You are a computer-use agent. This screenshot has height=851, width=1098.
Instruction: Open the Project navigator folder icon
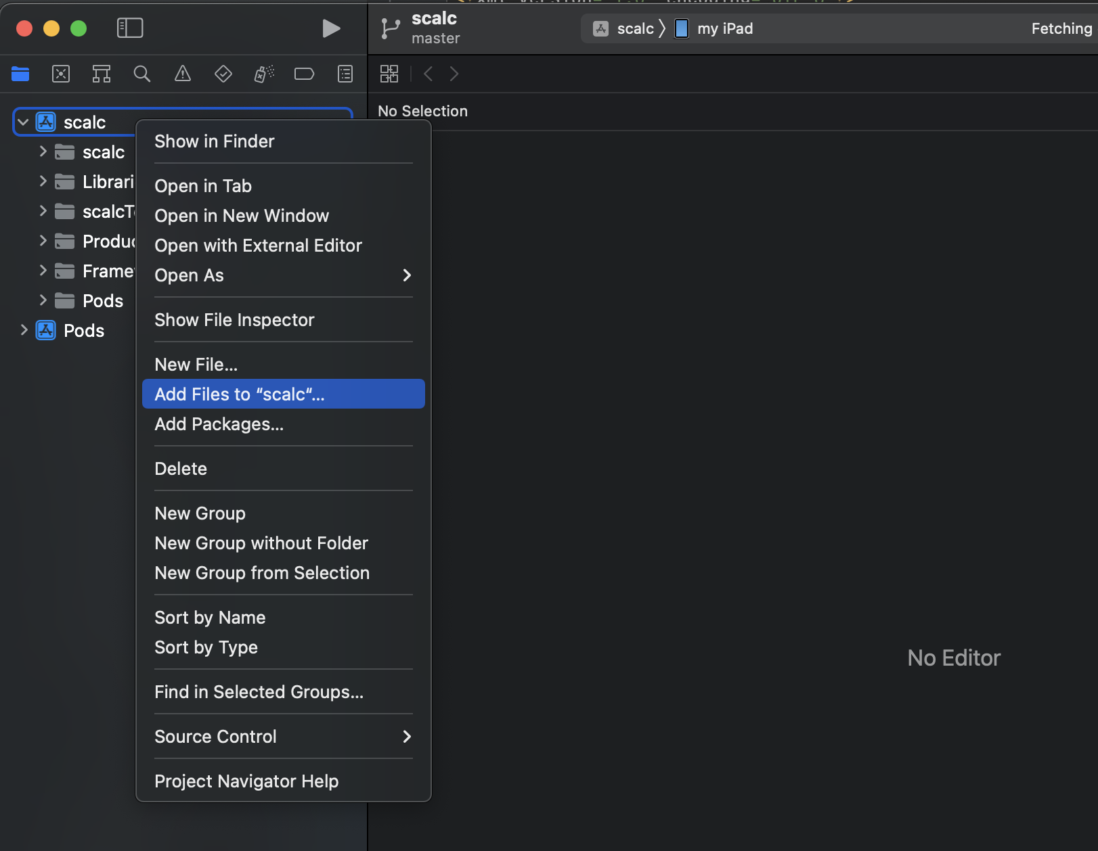pyautogui.click(x=20, y=74)
